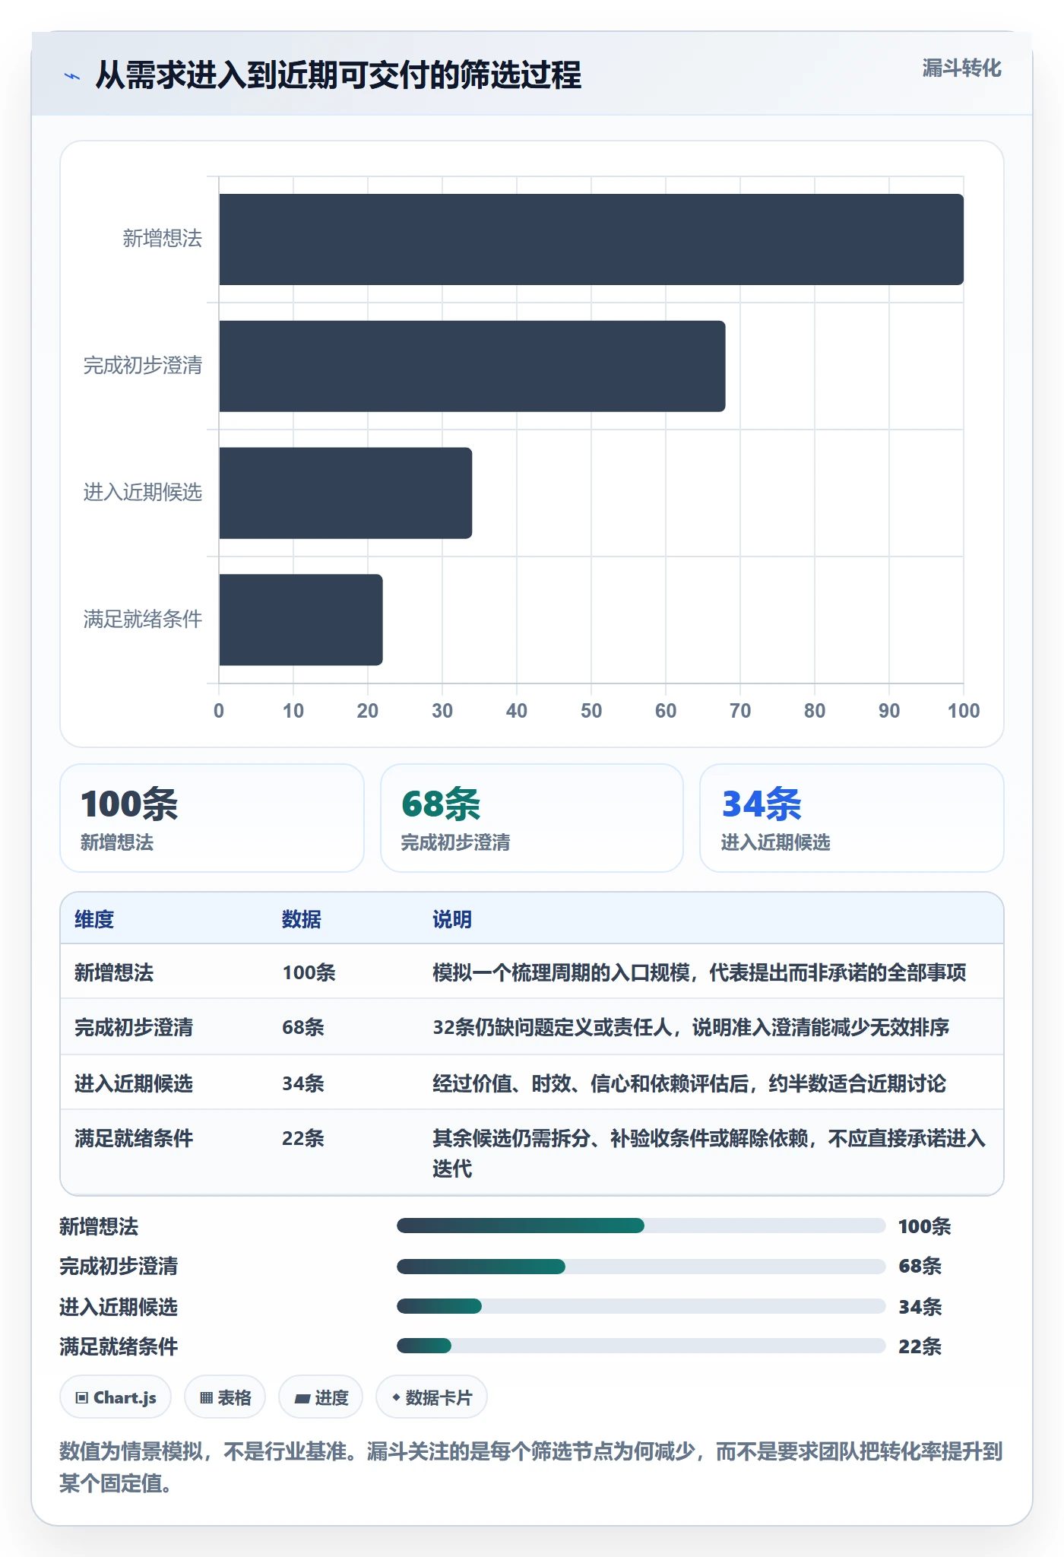This screenshot has height=1557, width=1064.
Task: Select the 22条 cell in the table
Action: (x=303, y=1138)
